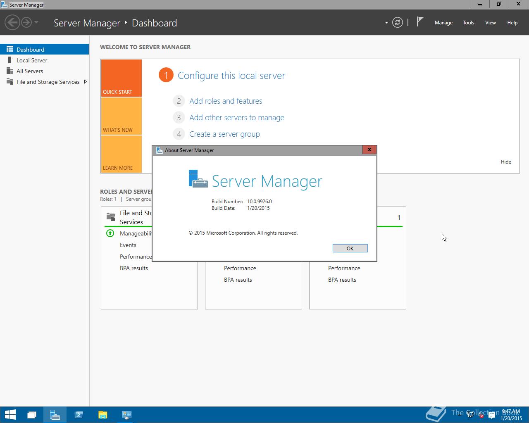Open the Tools menu
This screenshot has width=529, height=423.
coord(469,23)
